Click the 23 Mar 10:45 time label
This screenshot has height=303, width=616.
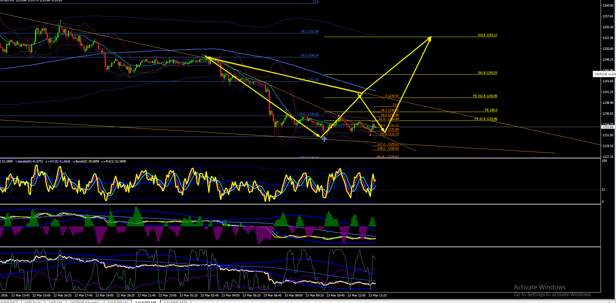tap(335, 295)
